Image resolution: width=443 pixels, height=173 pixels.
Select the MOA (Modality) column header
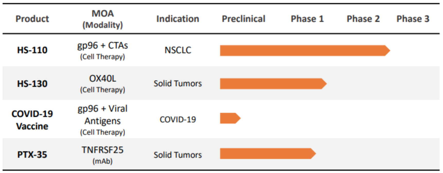(x=103, y=19)
